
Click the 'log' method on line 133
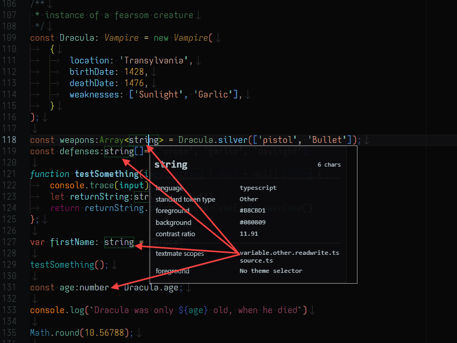point(77,310)
